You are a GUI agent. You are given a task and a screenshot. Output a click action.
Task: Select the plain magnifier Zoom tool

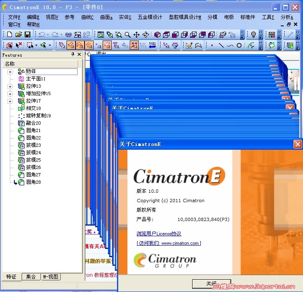click(128, 35)
